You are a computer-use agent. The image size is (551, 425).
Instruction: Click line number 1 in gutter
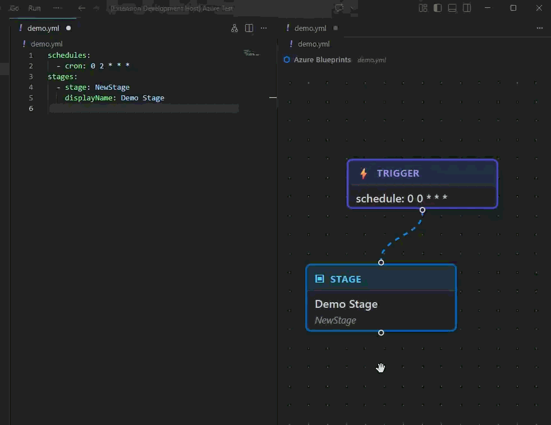30,55
